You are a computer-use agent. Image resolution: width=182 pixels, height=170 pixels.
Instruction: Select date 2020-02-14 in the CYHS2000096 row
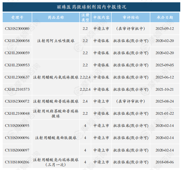[x=165, y=138]
